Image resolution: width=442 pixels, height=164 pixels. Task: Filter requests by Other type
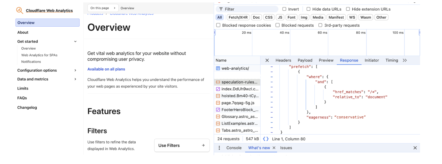point(381,17)
